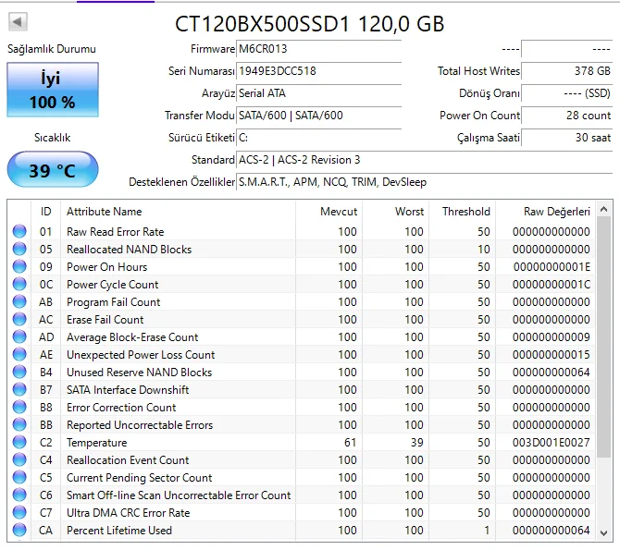Click the Sağlamlık Durumu label
The image size is (620, 550).
click(x=52, y=49)
